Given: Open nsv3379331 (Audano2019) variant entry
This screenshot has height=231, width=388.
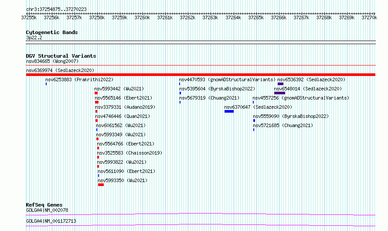Looking at the screenshot, I should [125, 107].
